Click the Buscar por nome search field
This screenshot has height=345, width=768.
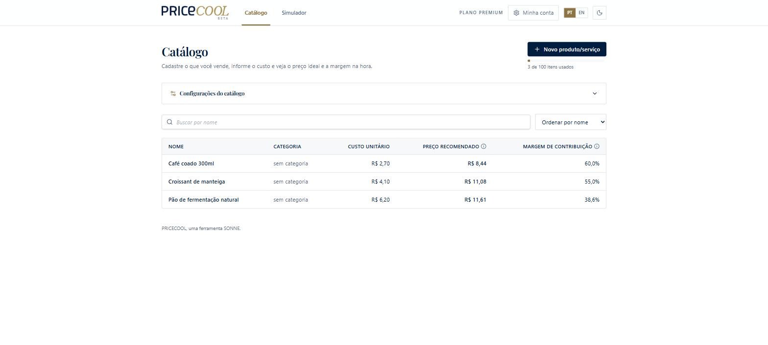tap(346, 122)
